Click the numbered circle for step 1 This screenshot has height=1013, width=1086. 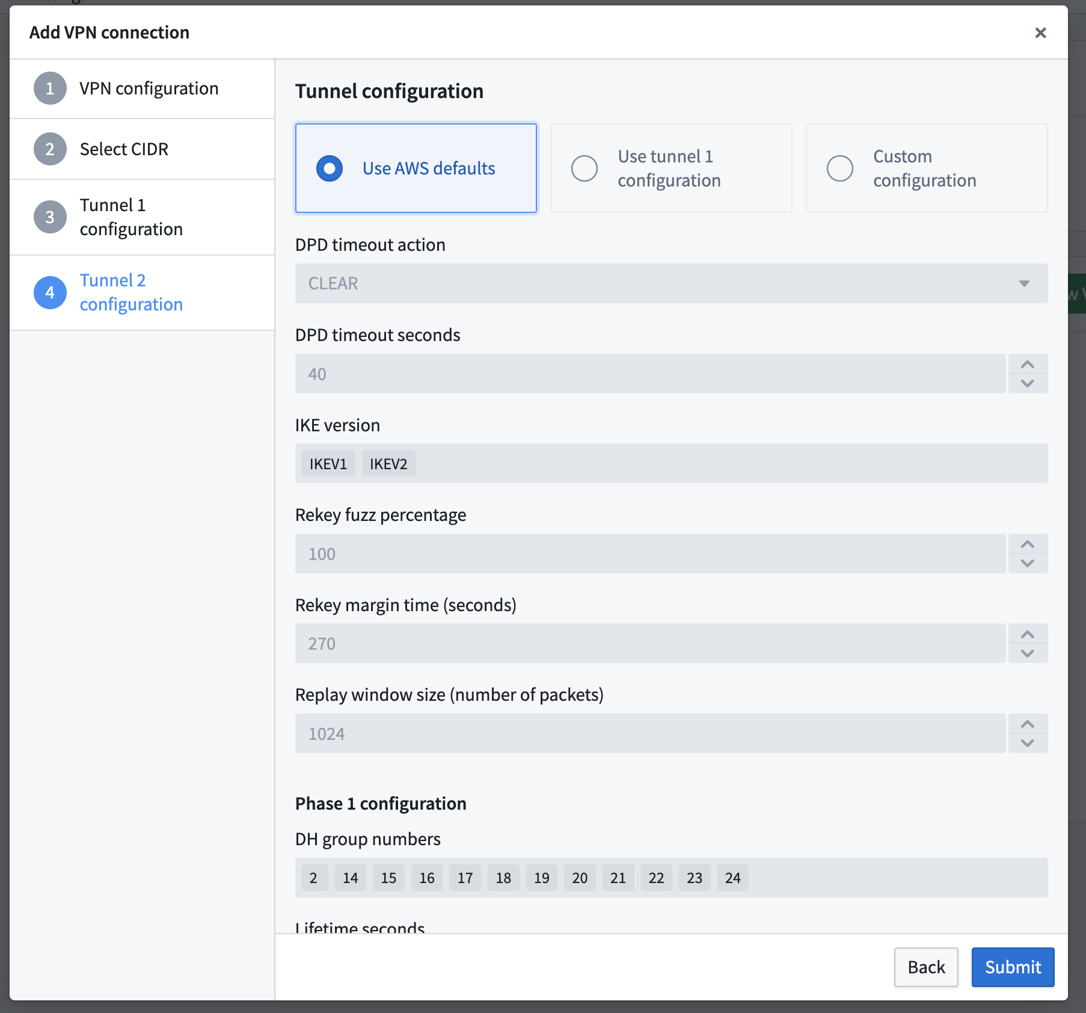tap(50, 88)
